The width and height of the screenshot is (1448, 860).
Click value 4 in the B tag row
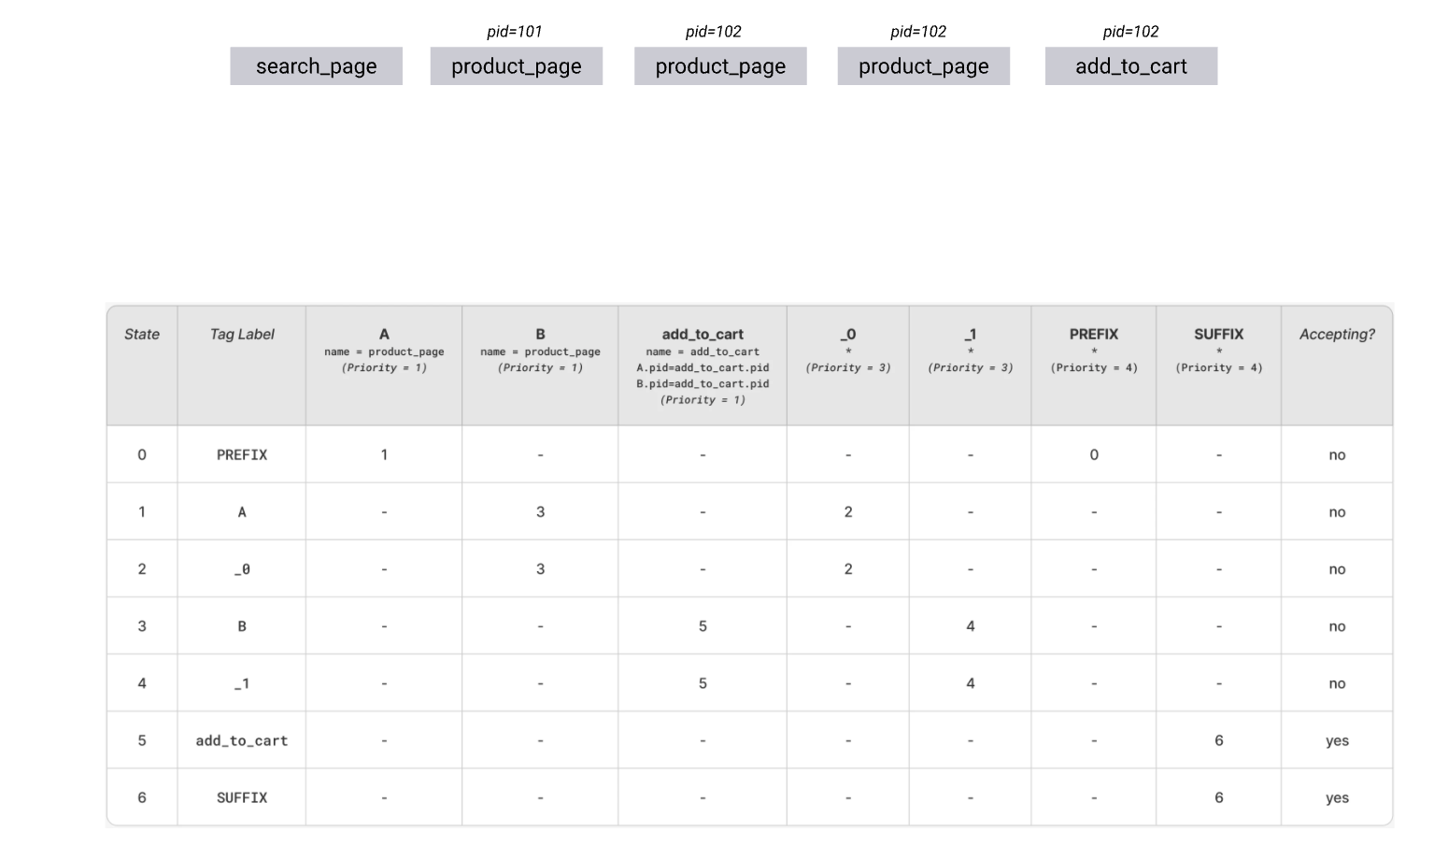[971, 626]
